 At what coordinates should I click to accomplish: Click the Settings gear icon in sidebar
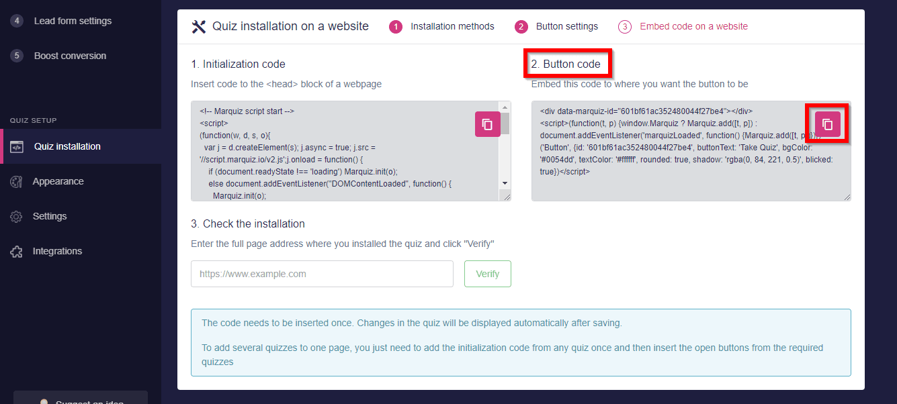pyautogui.click(x=16, y=216)
